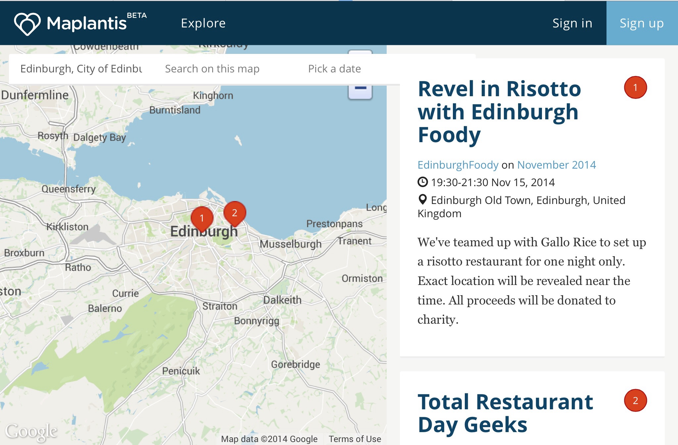Click the Google logo on the map
This screenshot has width=678, height=445.
click(31, 431)
